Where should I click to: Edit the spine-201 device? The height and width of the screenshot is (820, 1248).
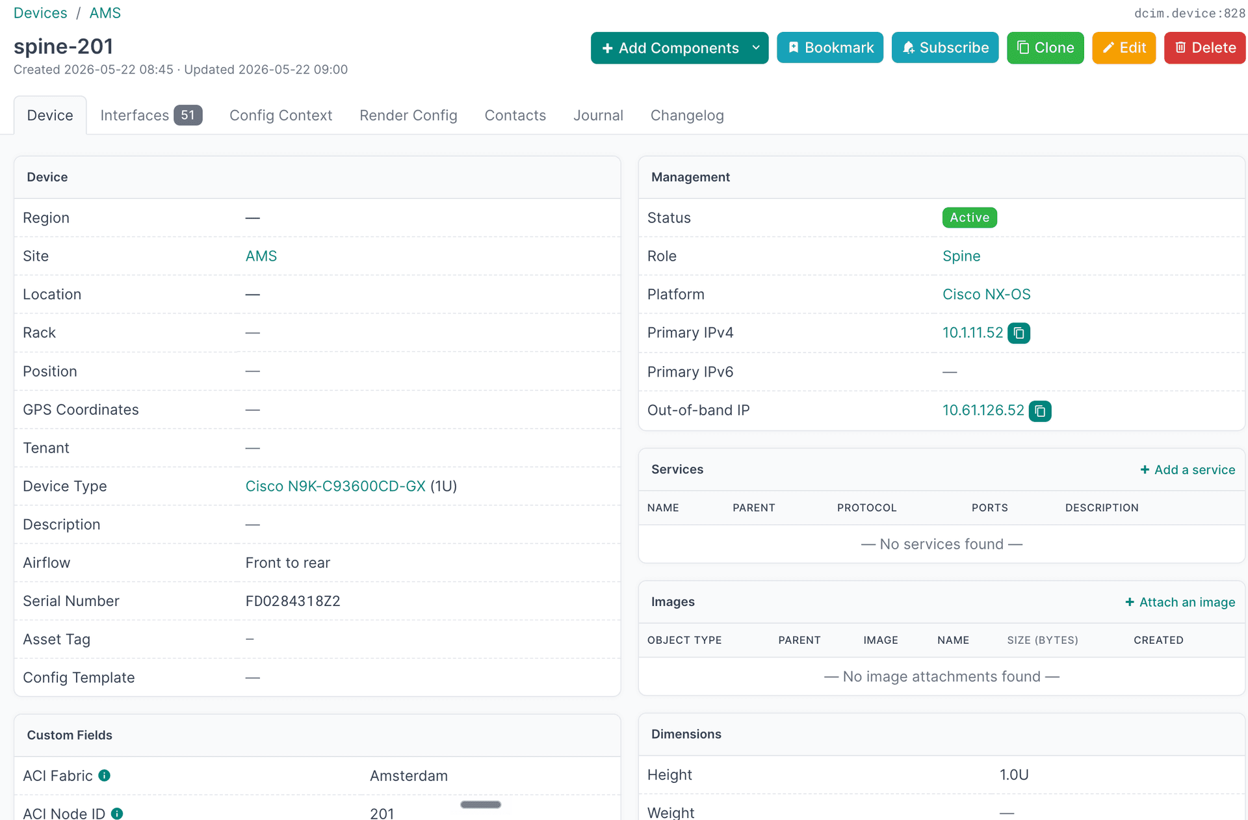coord(1124,47)
